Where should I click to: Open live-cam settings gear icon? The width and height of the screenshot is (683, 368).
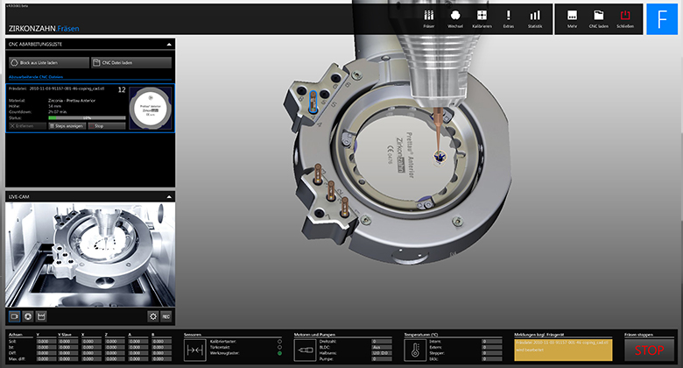tap(152, 315)
